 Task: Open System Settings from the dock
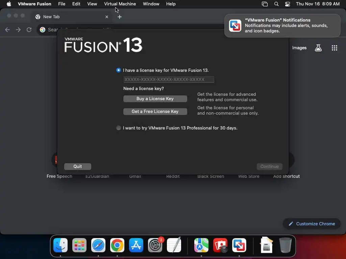point(155,245)
